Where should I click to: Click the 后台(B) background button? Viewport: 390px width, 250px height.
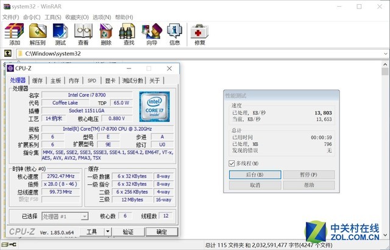[255, 174]
